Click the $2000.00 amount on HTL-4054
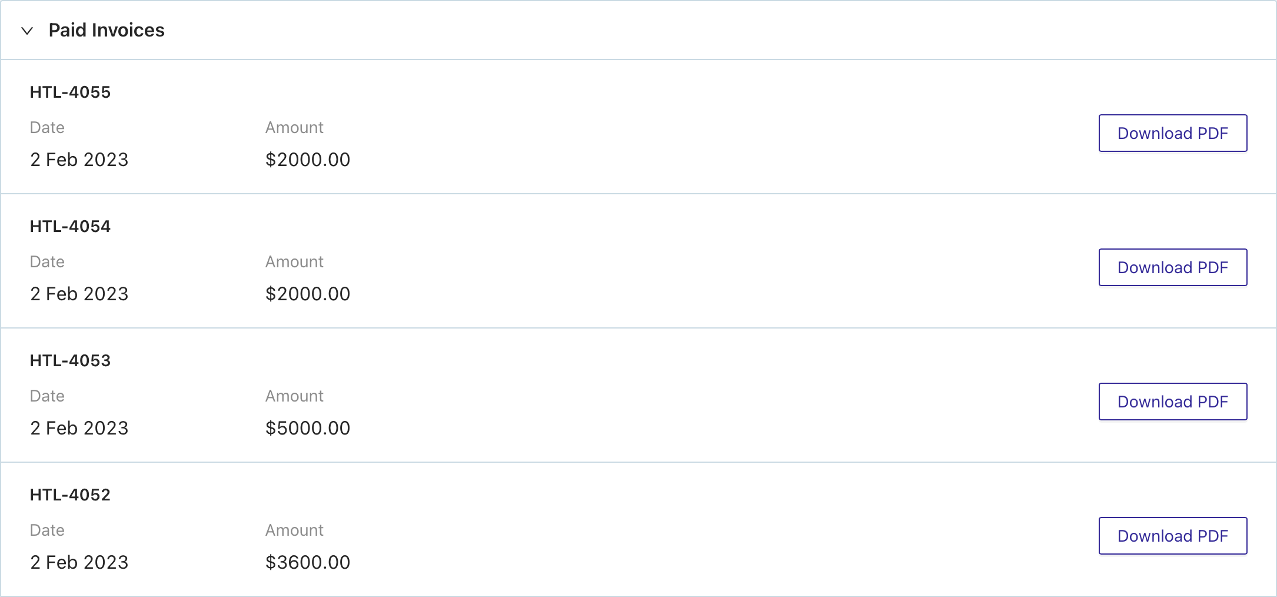1277x597 pixels. tap(308, 294)
